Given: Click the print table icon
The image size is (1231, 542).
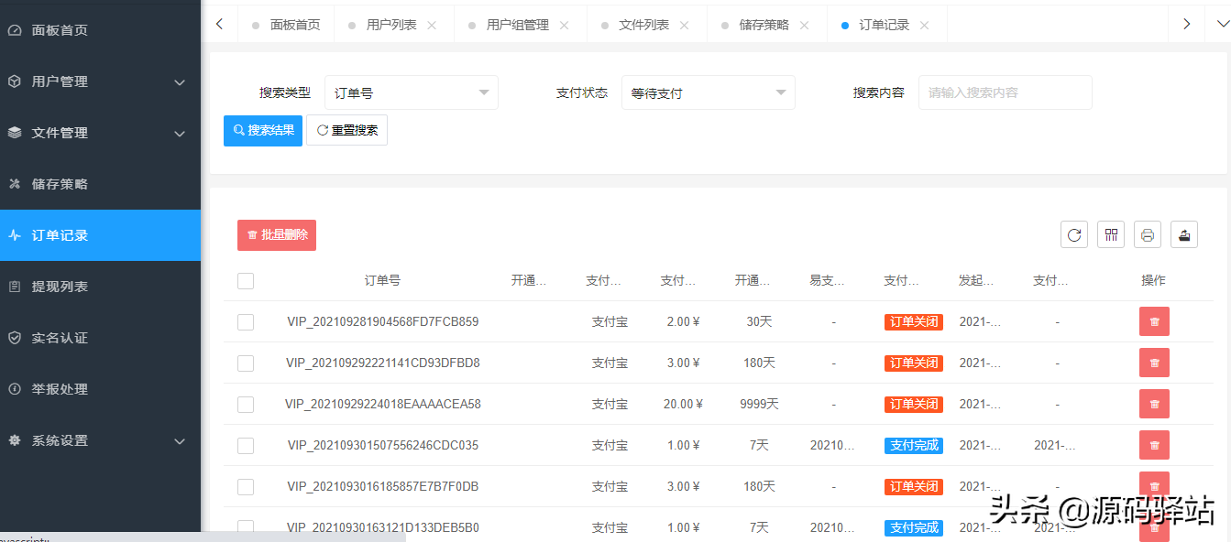Looking at the screenshot, I should (1148, 234).
